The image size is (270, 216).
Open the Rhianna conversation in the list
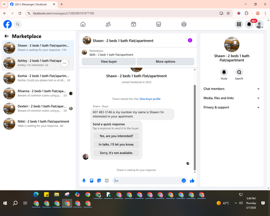[x=38, y=93]
